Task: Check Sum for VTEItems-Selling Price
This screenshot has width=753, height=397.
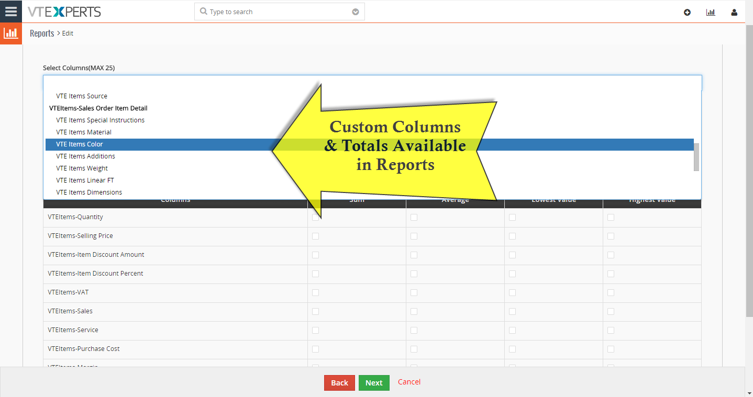Action: (315, 236)
